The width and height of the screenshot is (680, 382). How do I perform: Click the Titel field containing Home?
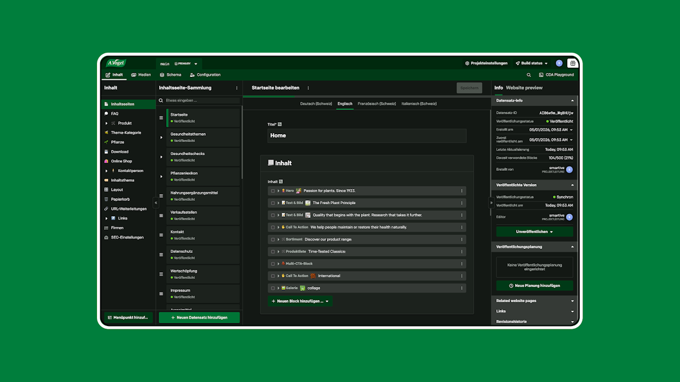coord(367,136)
